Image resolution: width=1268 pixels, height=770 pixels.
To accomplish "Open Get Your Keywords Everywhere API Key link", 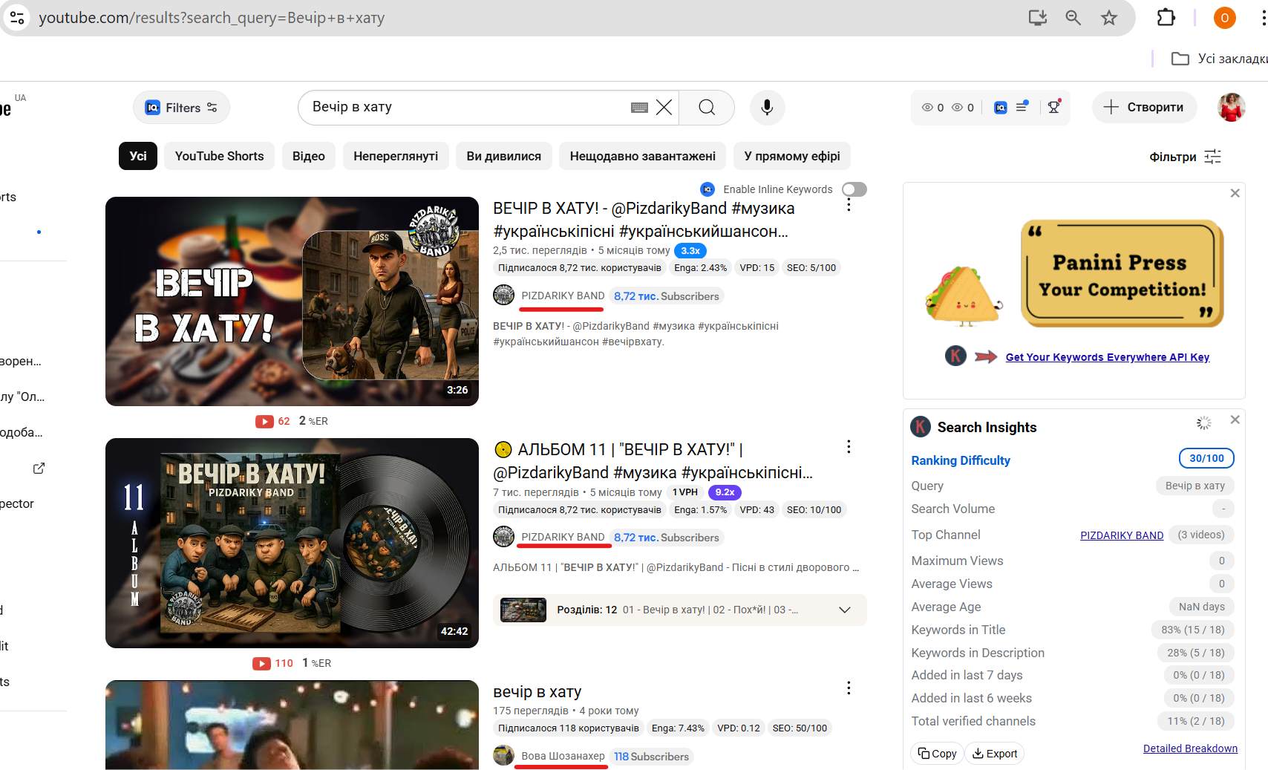I will (1108, 357).
